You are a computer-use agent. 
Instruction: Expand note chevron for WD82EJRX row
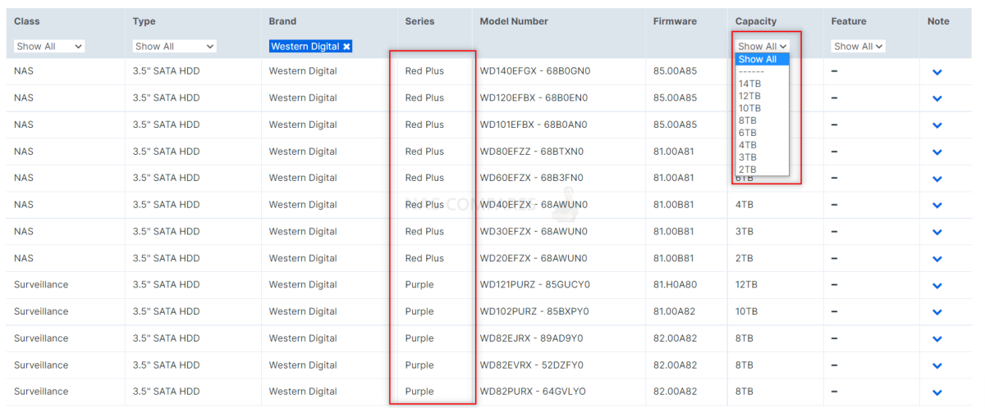937,338
